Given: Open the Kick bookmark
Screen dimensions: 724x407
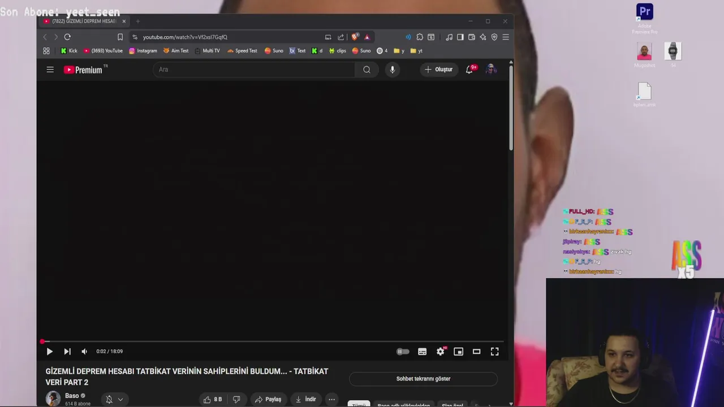Looking at the screenshot, I should pos(69,51).
